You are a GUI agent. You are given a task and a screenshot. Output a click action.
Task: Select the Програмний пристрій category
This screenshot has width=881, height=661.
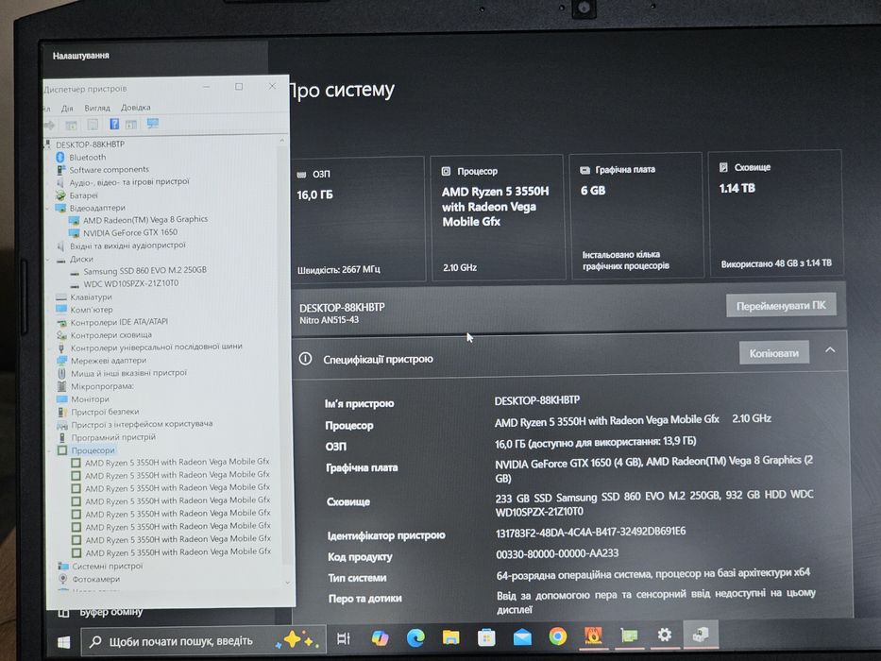click(113, 437)
